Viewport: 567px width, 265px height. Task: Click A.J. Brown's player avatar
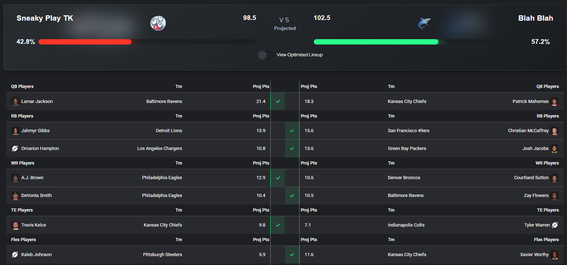point(15,178)
